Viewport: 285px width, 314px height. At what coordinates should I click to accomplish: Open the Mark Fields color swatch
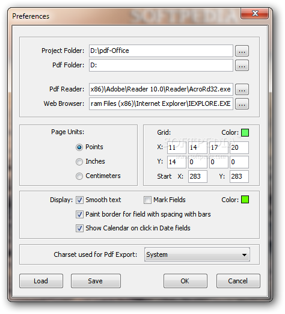point(245,200)
